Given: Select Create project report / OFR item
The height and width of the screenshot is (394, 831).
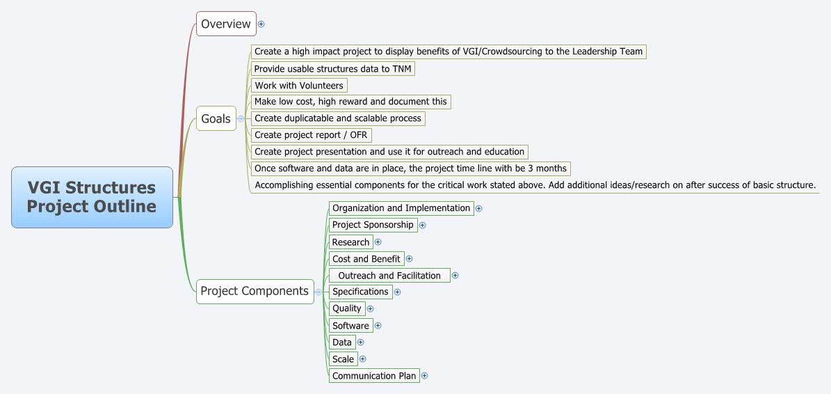Looking at the screenshot, I should tap(311, 134).
